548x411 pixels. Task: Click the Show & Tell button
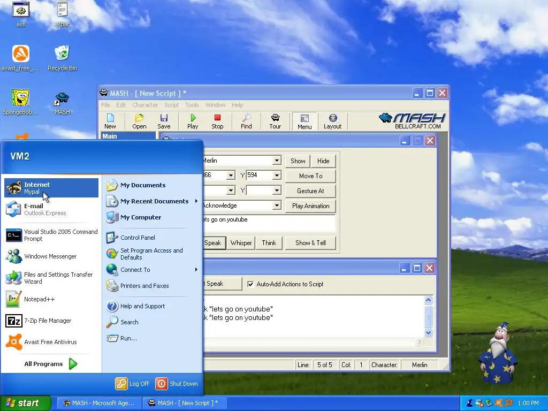(x=310, y=243)
